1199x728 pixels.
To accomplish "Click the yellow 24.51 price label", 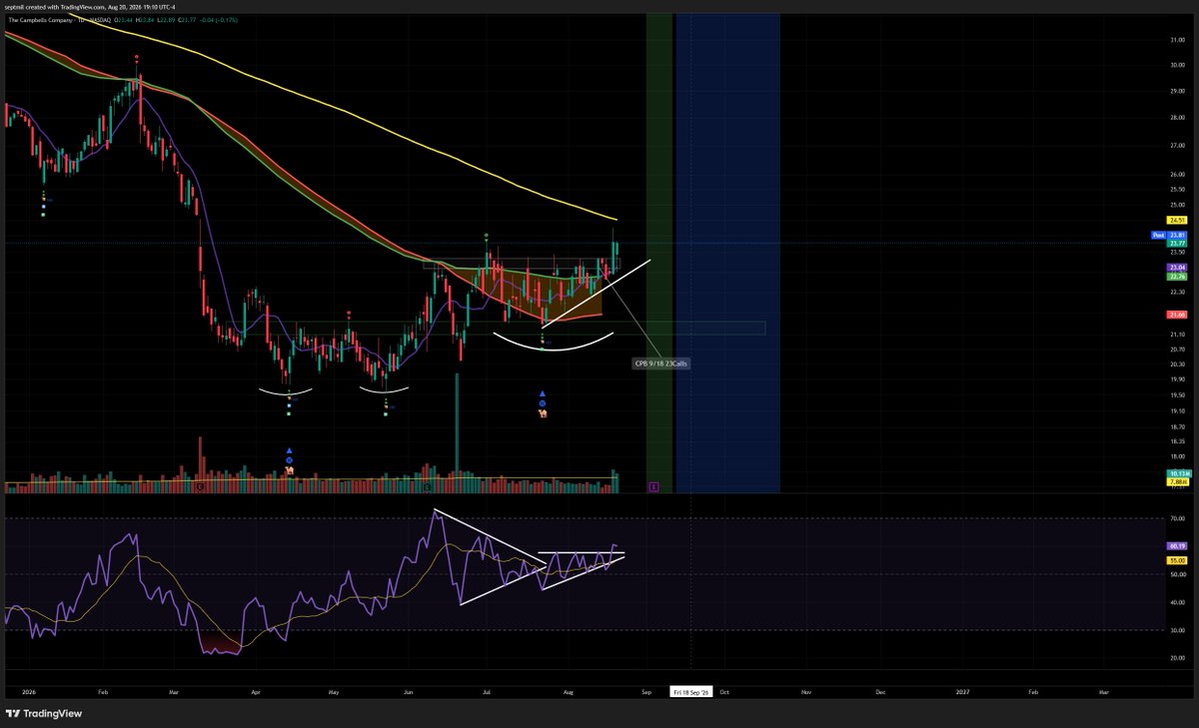I will [x=1176, y=220].
